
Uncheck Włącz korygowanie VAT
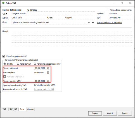4,56
